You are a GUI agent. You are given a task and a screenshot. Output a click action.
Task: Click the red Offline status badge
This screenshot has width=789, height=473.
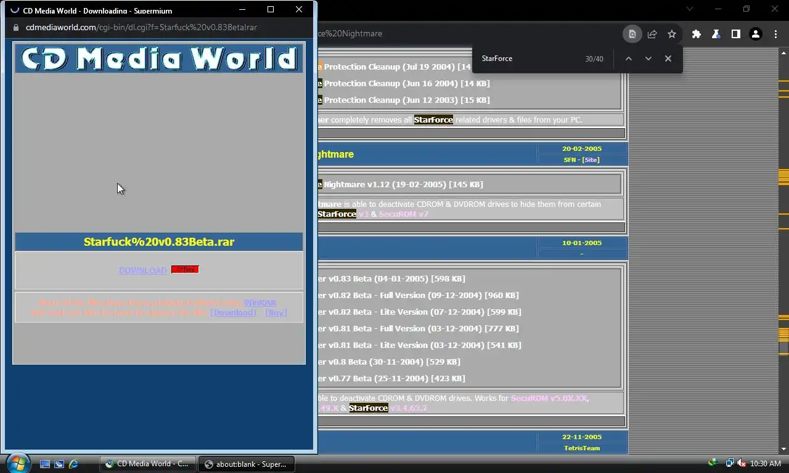click(185, 270)
